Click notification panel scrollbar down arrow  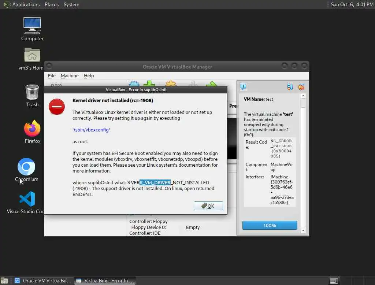point(303,230)
